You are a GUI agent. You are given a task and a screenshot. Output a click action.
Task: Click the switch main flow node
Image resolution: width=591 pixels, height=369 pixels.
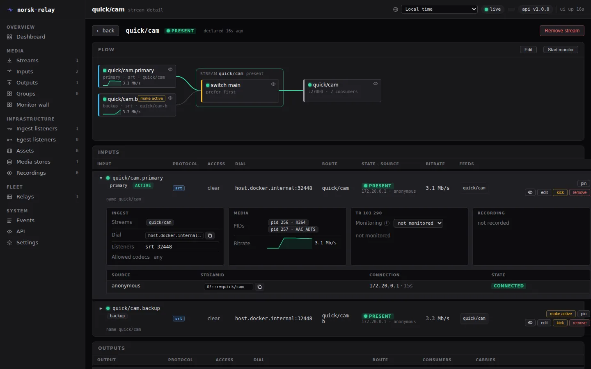point(240,91)
